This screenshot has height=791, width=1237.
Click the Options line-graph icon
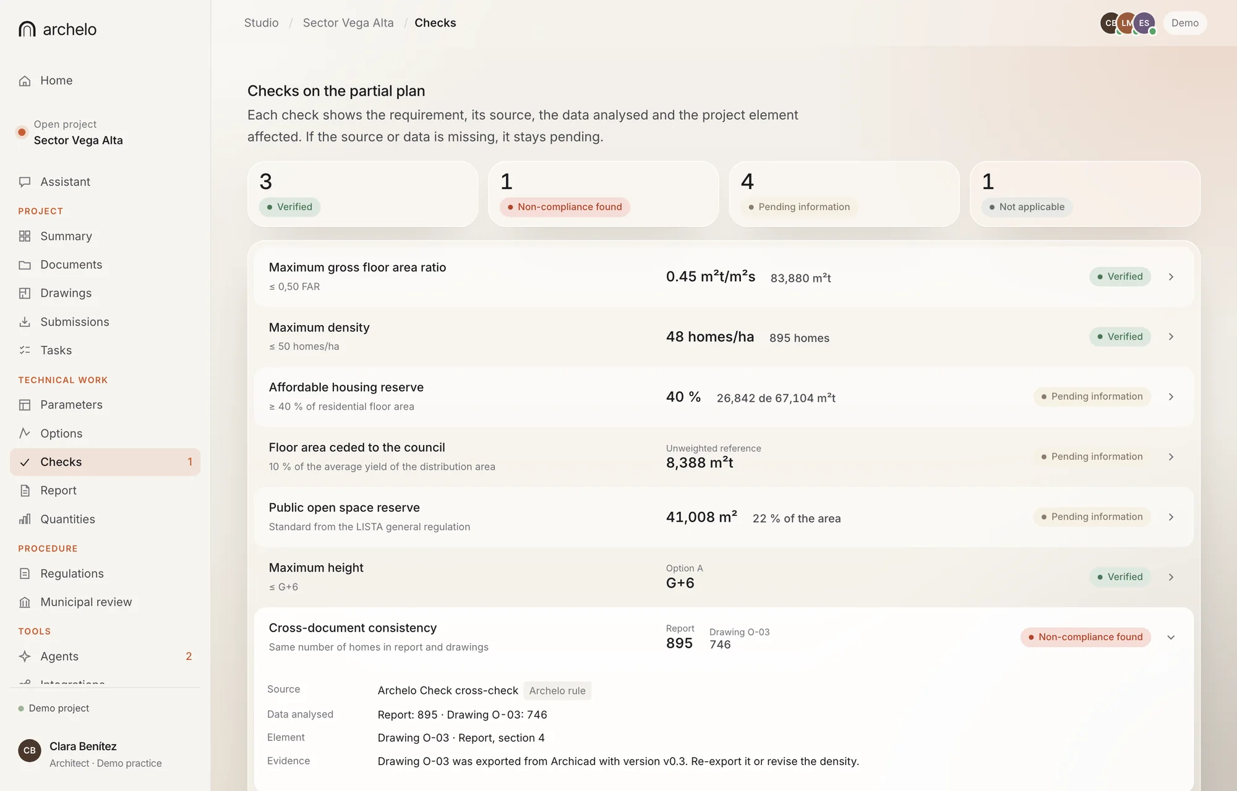point(25,433)
